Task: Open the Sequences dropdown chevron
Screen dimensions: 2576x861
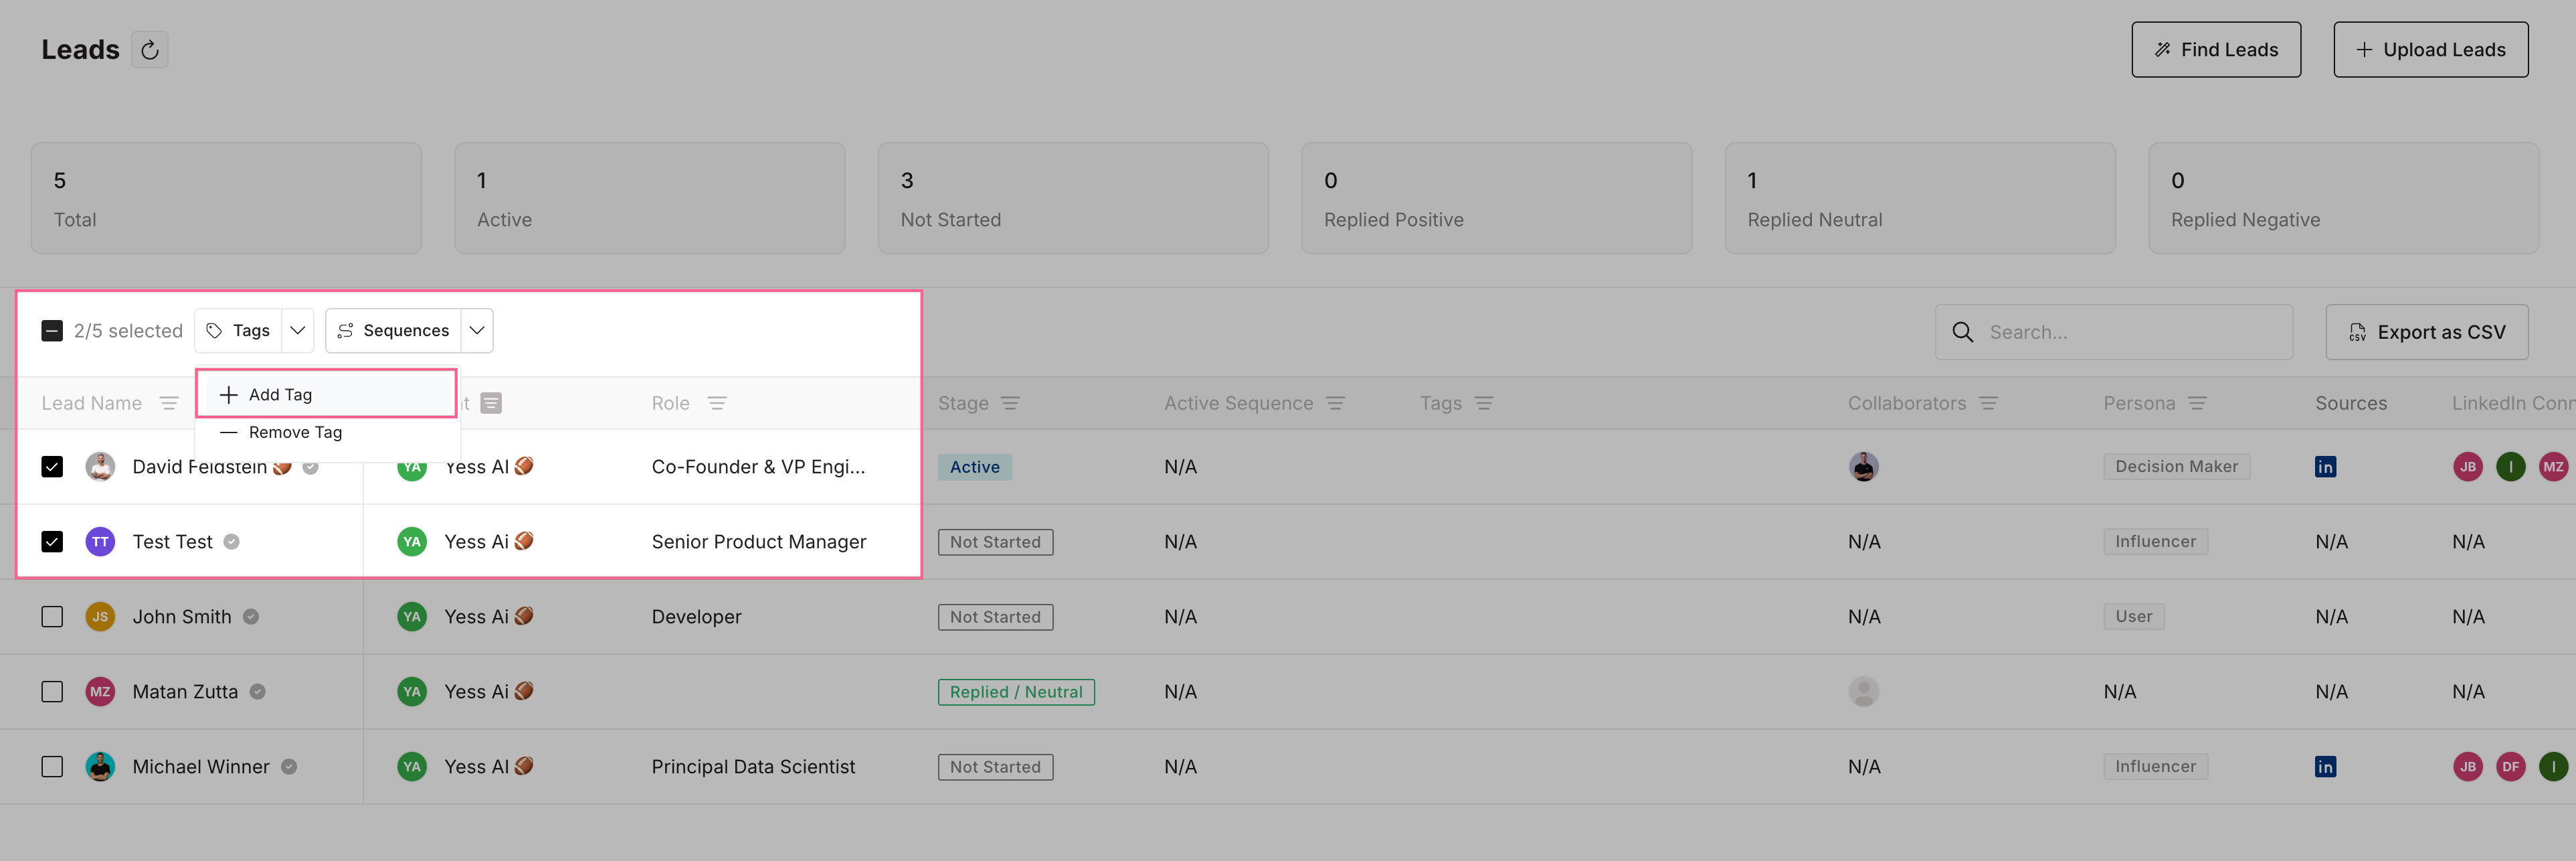Action: click(x=477, y=330)
